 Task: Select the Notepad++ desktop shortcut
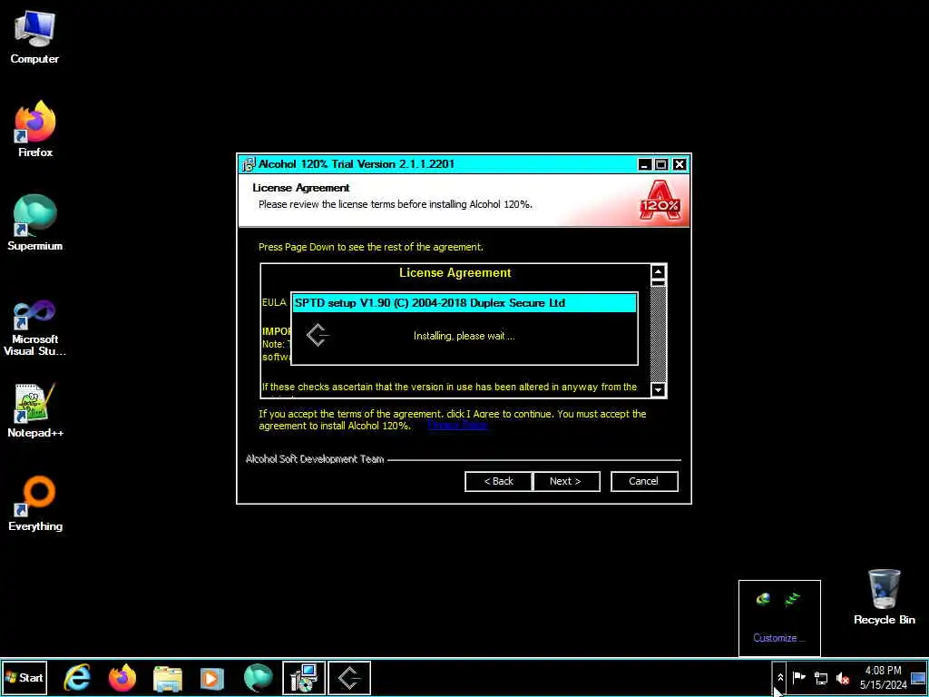click(x=35, y=410)
